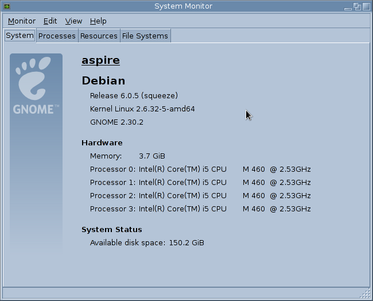
Task: Maximize the System Monitor window
Action: (366, 6)
